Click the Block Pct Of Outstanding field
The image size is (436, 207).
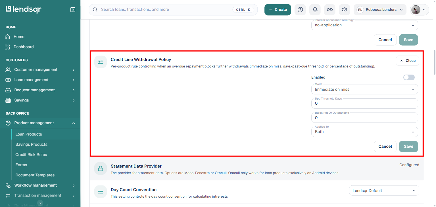[x=365, y=118]
